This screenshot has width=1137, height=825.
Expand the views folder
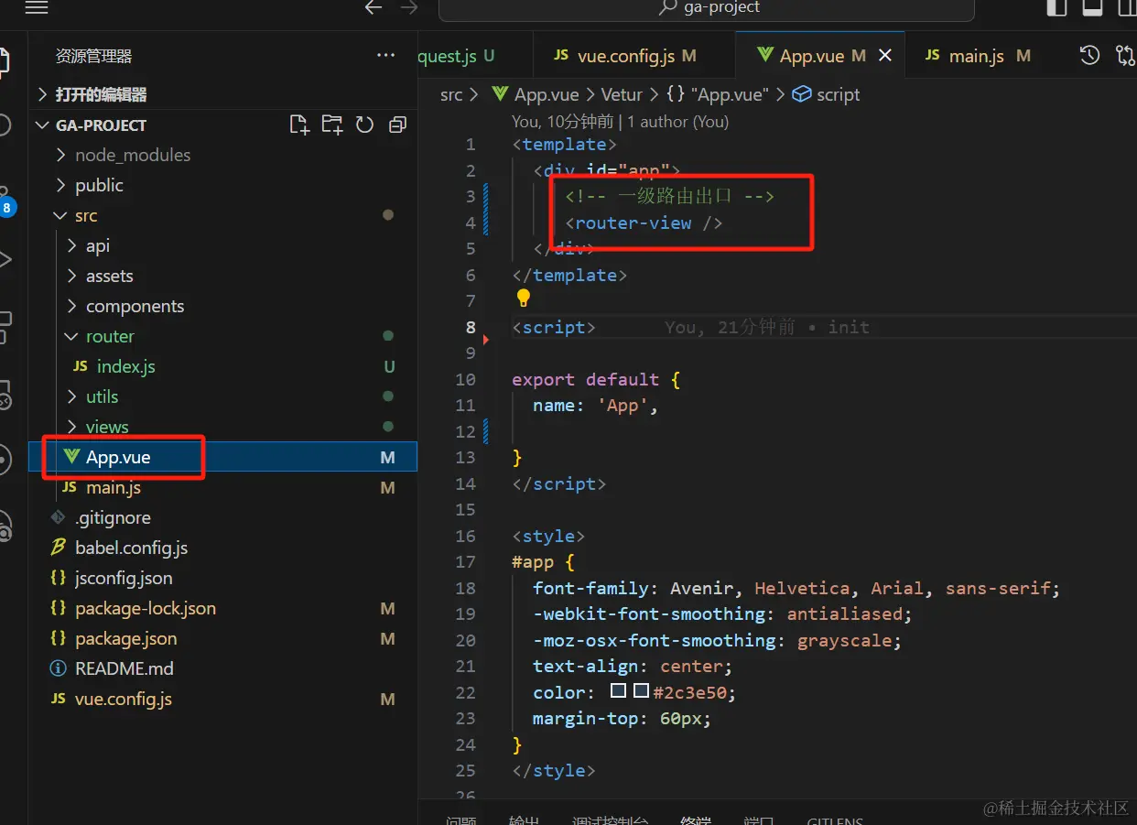point(107,427)
